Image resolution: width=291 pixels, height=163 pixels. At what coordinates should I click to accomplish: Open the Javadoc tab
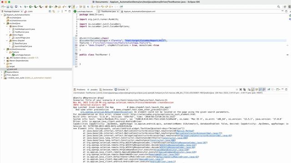(94, 90)
